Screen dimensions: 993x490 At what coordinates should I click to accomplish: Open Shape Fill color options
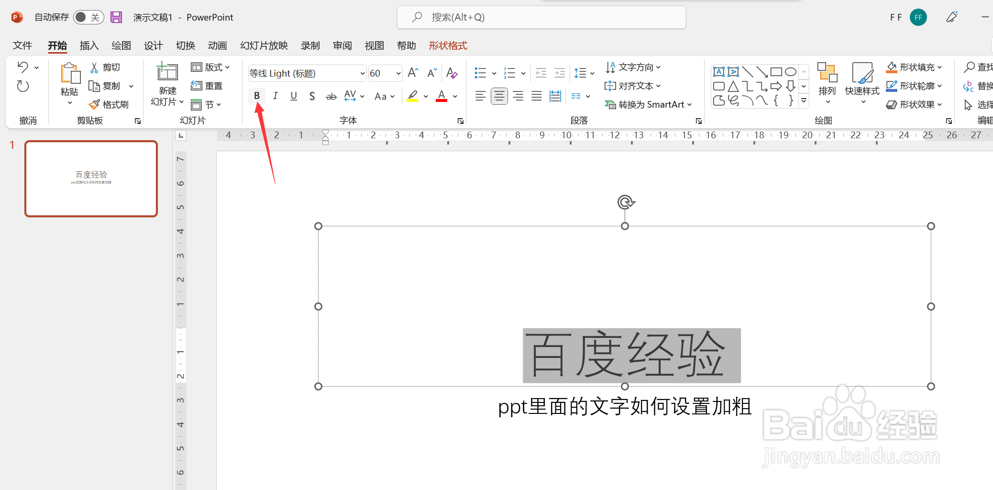pos(914,67)
